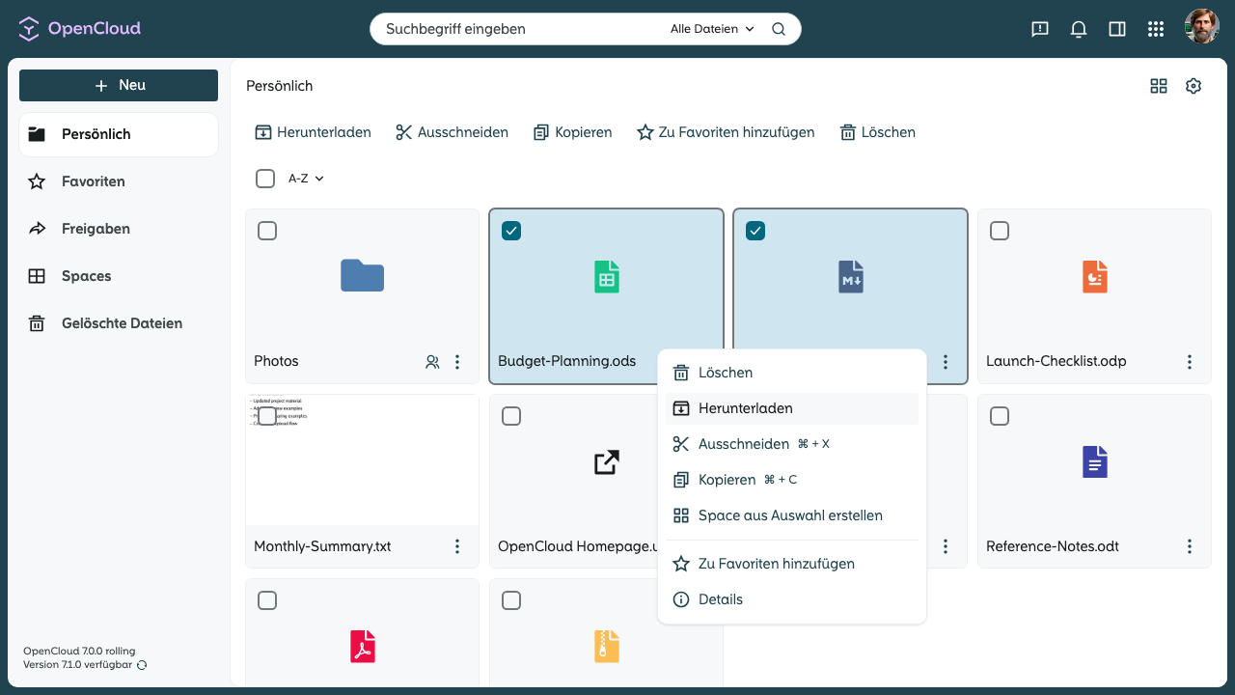
Task: Open the feedback speech-bubble icon
Action: [1040, 29]
